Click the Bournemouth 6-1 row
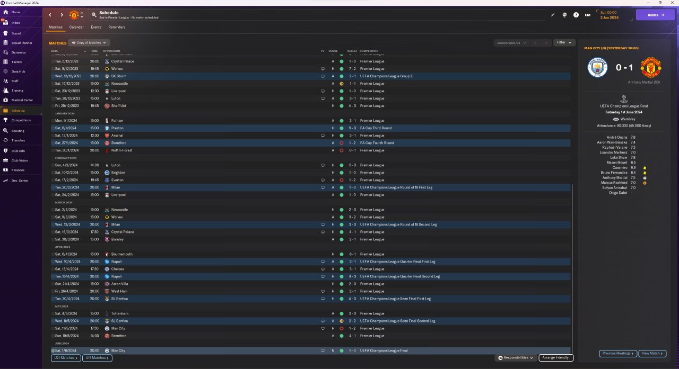This screenshot has height=369, width=679. click(x=311, y=254)
